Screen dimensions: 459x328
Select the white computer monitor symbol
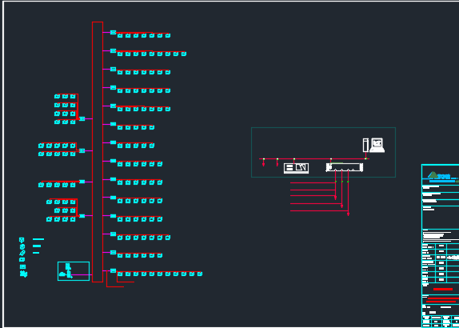click(x=377, y=146)
